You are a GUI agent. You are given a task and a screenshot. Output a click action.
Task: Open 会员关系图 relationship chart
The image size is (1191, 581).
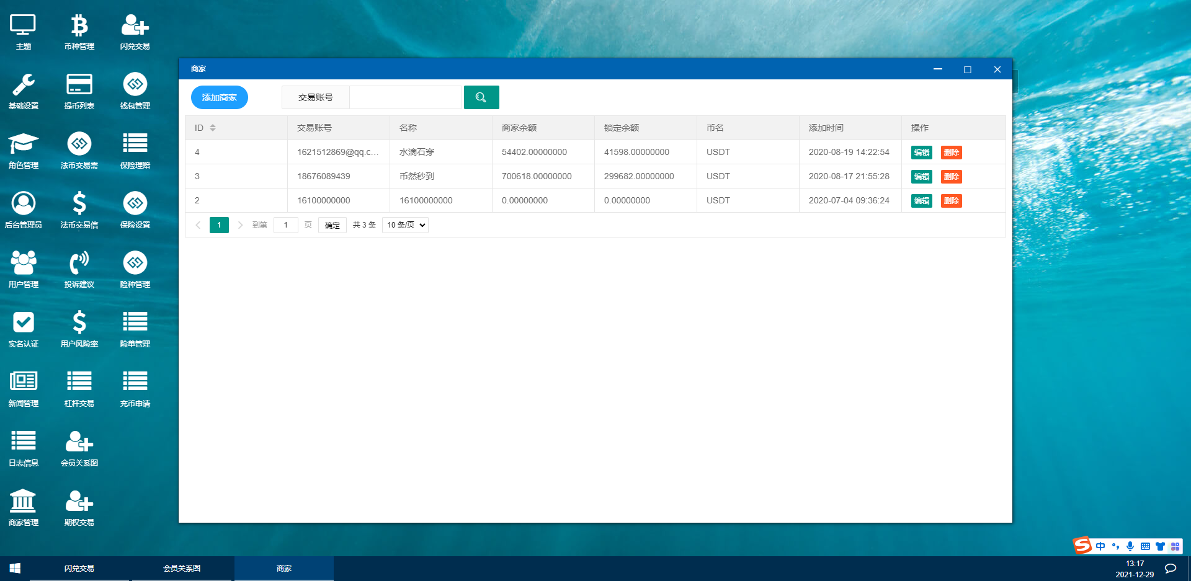coord(79,447)
